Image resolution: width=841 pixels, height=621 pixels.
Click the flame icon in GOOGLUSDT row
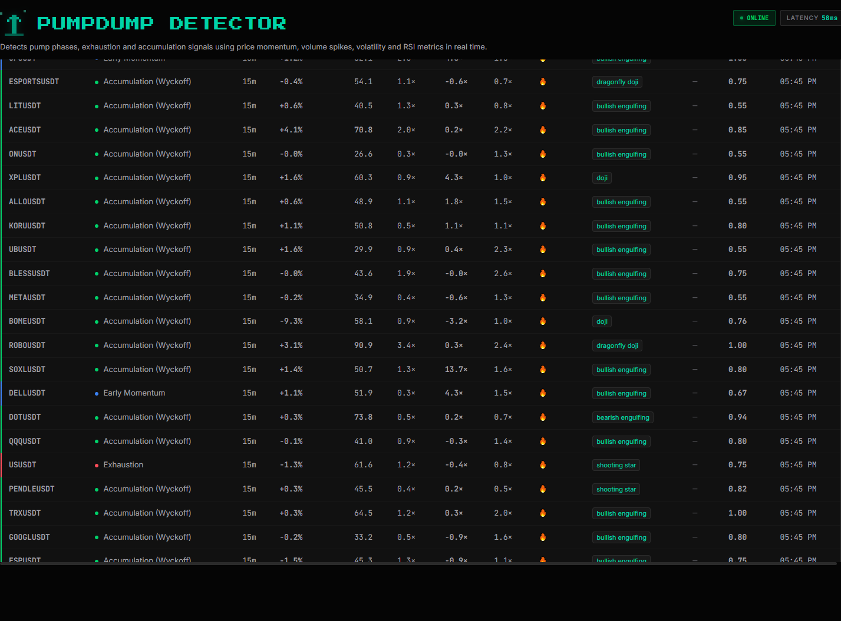543,537
